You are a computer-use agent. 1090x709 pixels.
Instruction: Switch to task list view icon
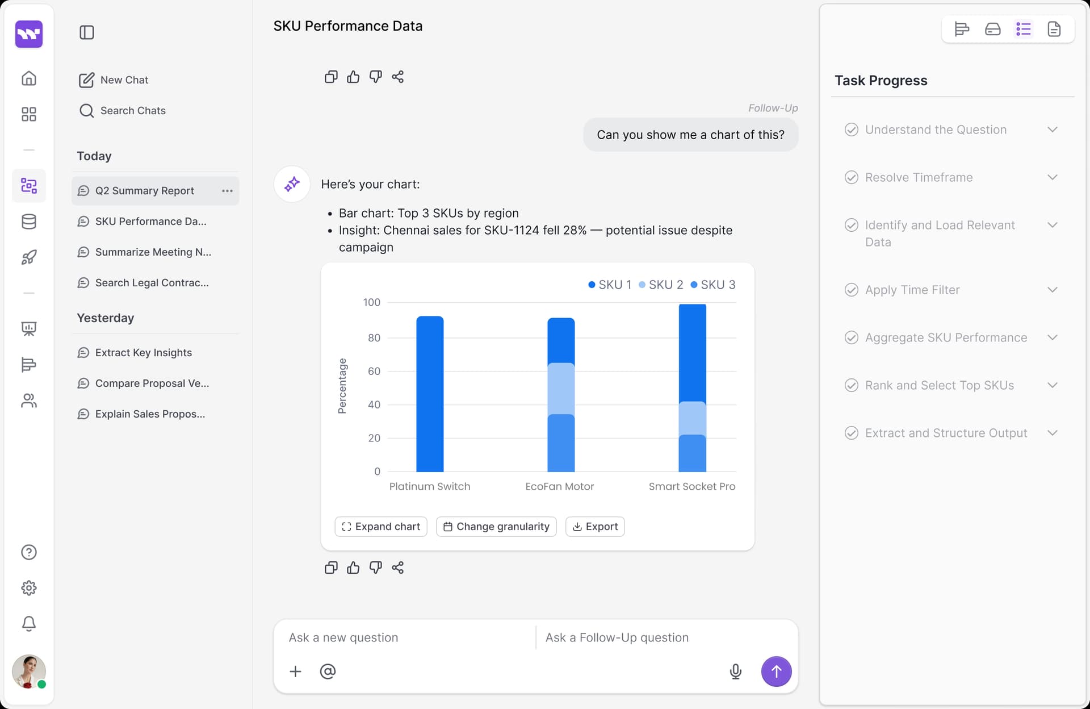[1023, 29]
